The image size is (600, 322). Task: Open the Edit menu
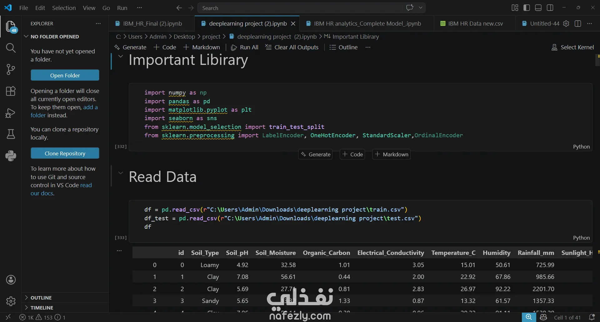[40, 8]
